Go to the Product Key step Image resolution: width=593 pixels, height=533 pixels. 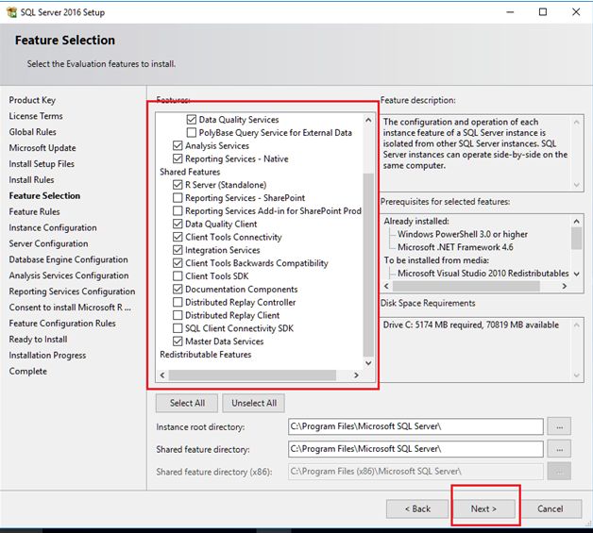coord(32,101)
